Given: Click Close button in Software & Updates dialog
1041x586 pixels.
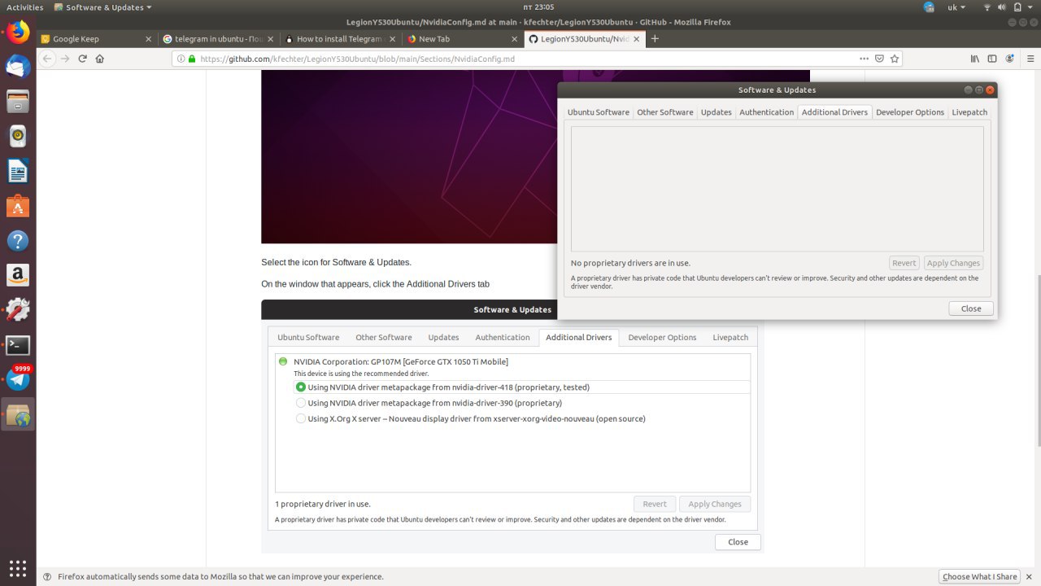Looking at the screenshot, I should (x=971, y=308).
